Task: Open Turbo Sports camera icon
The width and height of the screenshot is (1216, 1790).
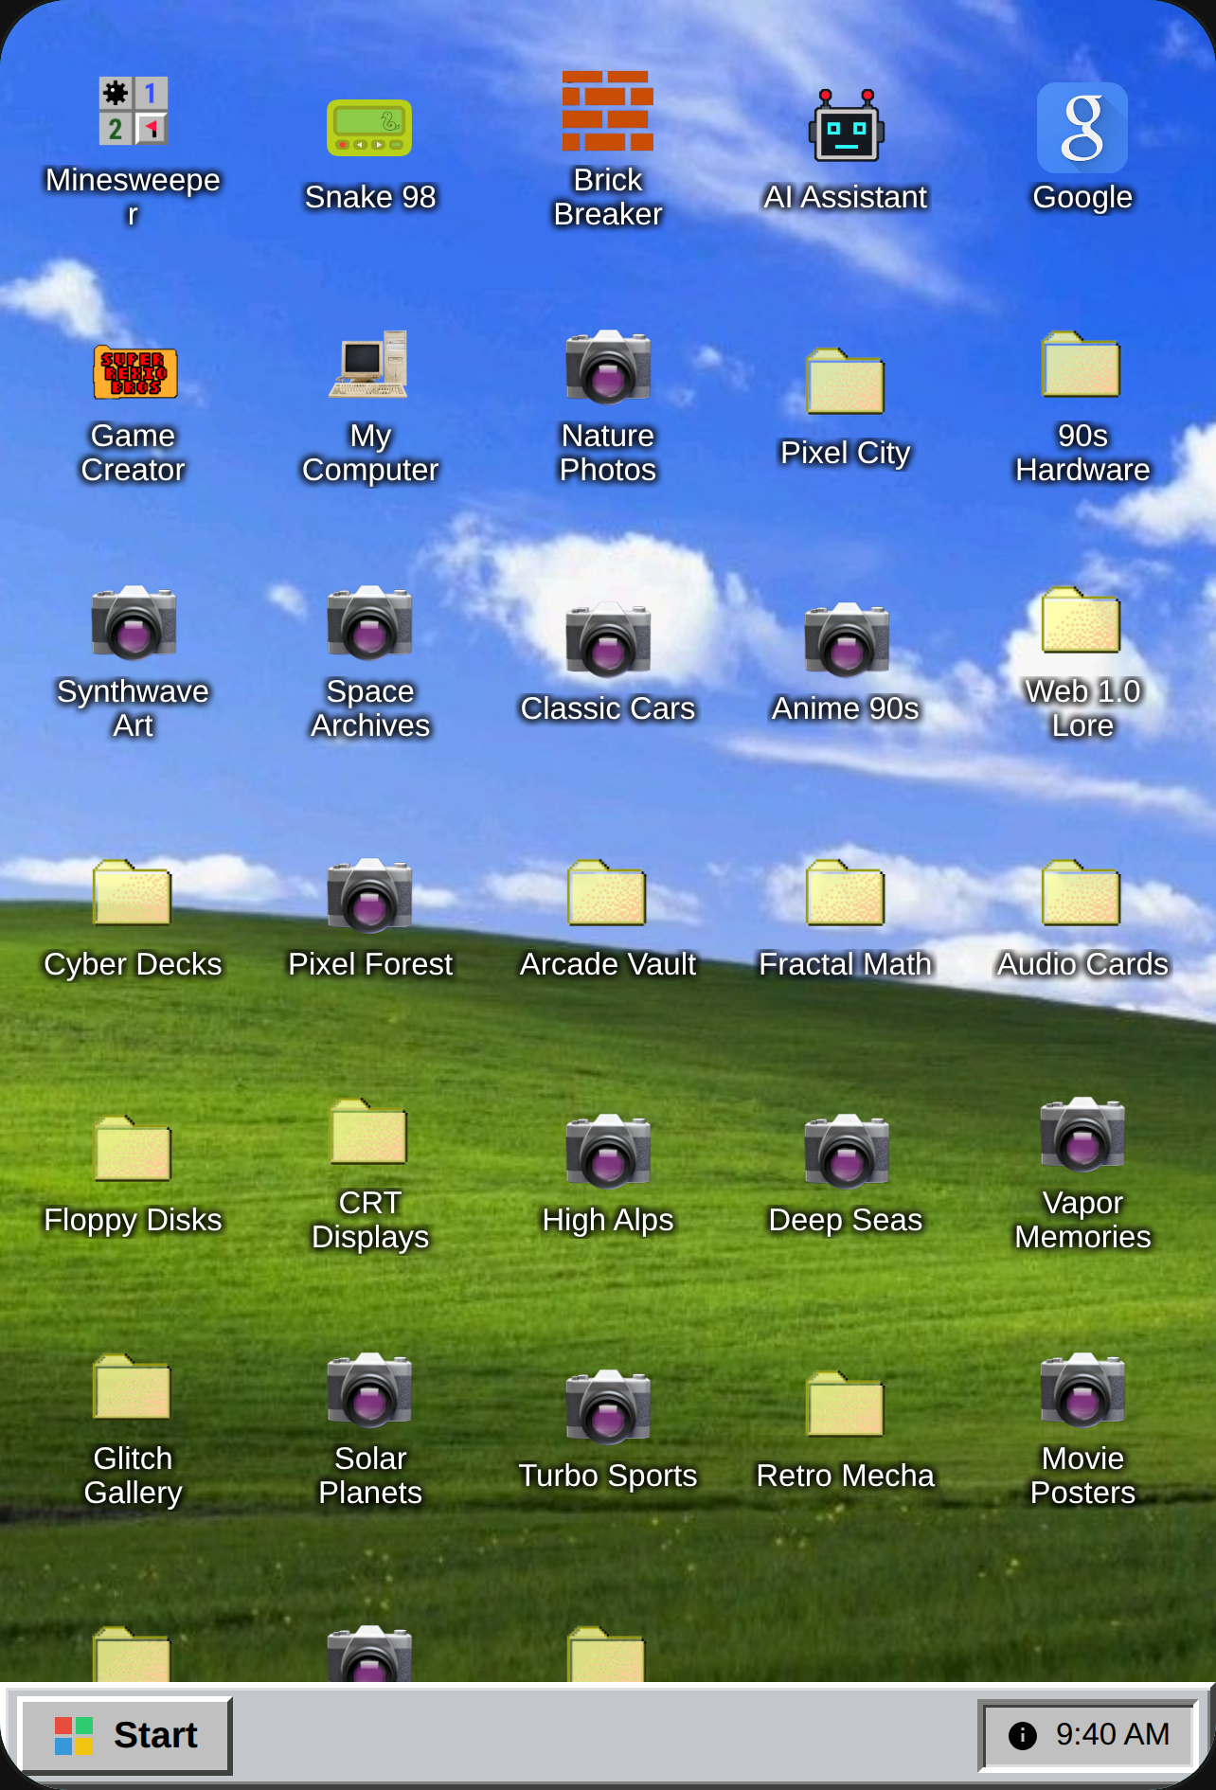Action: click(x=608, y=1406)
